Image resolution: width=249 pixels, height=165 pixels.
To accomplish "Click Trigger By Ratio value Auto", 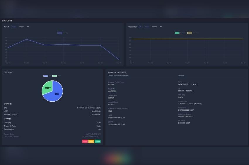I will click(x=99, y=126).
